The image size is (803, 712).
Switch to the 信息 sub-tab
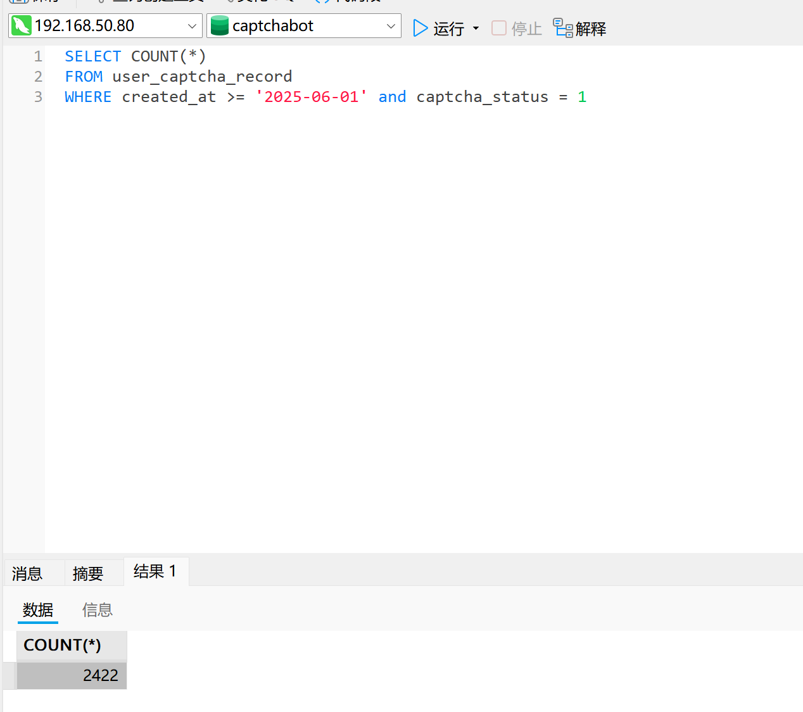98,610
